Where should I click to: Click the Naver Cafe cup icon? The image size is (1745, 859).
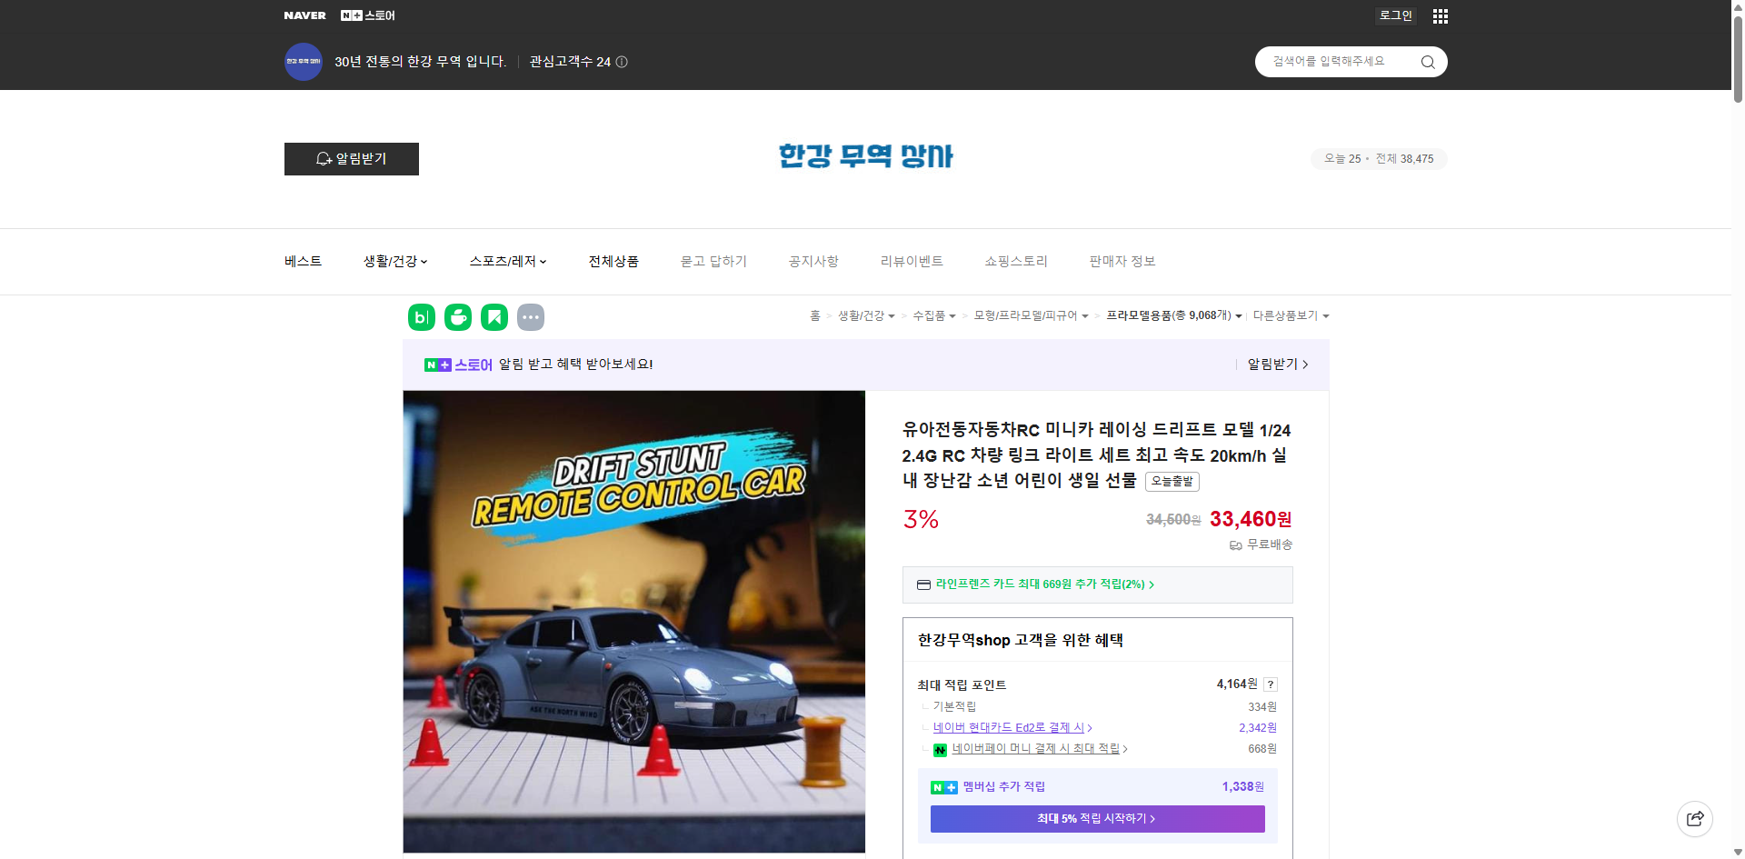point(457,317)
